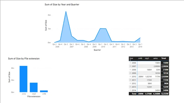Expand the 2008 row in the matrix
184x103 pixels.
(130, 70)
